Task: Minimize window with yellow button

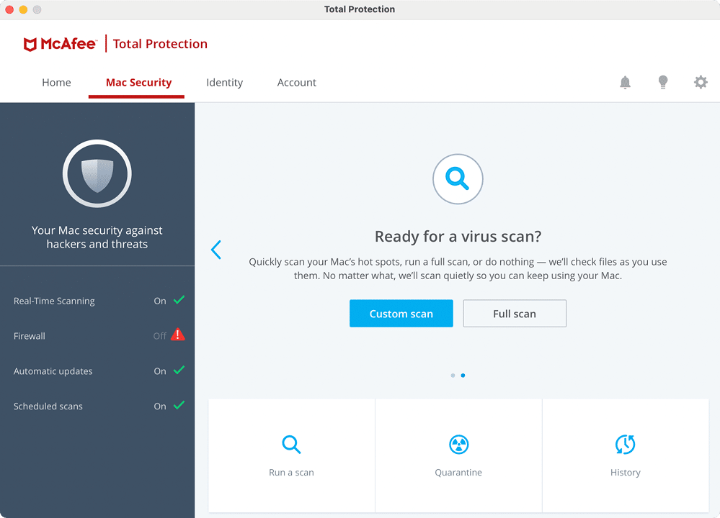Action: coord(23,9)
